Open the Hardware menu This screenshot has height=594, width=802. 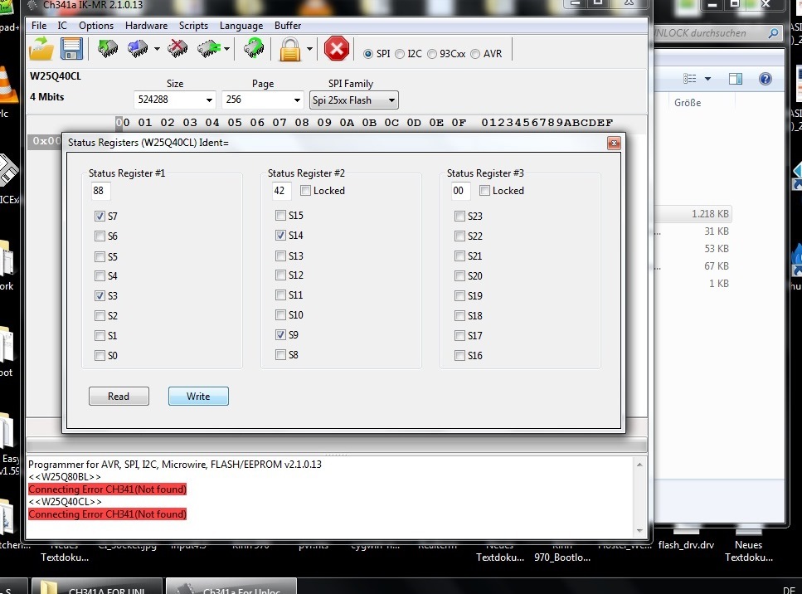[x=146, y=26]
